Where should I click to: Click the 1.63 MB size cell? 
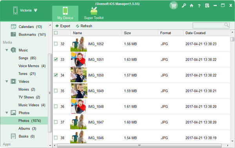pyautogui.click(x=130, y=60)
